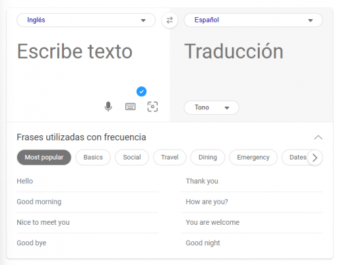Screen dimensions: 343x265
Task: Select the Travel category
Action: click(170, 158)
